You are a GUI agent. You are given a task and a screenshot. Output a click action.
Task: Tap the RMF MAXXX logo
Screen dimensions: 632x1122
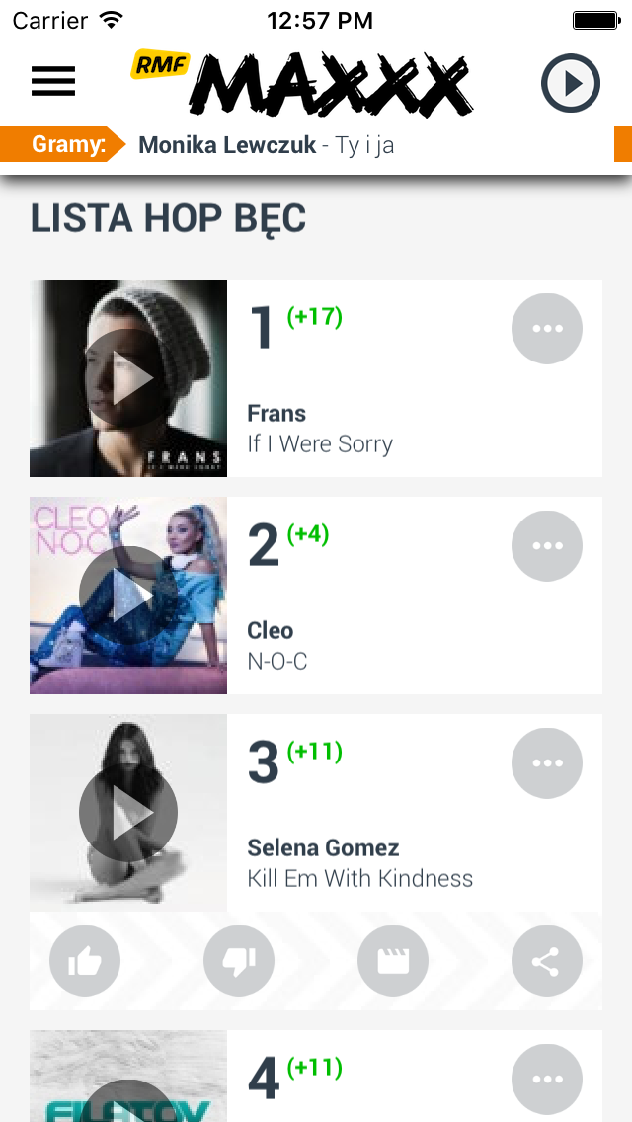click(303, 81)
